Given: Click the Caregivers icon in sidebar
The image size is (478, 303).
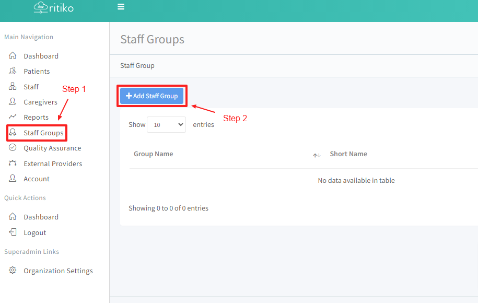Looking at the screenshot, I should click(13, 102).
